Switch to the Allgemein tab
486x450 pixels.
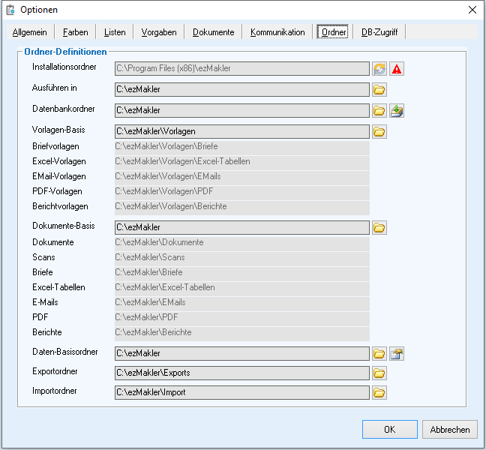(30, 32)
